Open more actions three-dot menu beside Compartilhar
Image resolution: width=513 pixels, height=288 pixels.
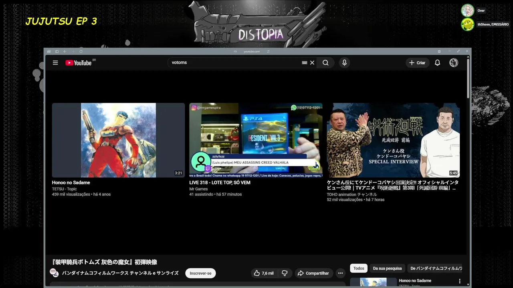340,273
